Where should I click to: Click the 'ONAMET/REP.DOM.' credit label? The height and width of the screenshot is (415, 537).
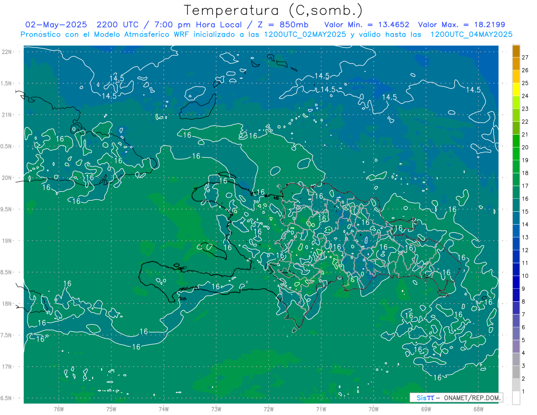[473, 398]
